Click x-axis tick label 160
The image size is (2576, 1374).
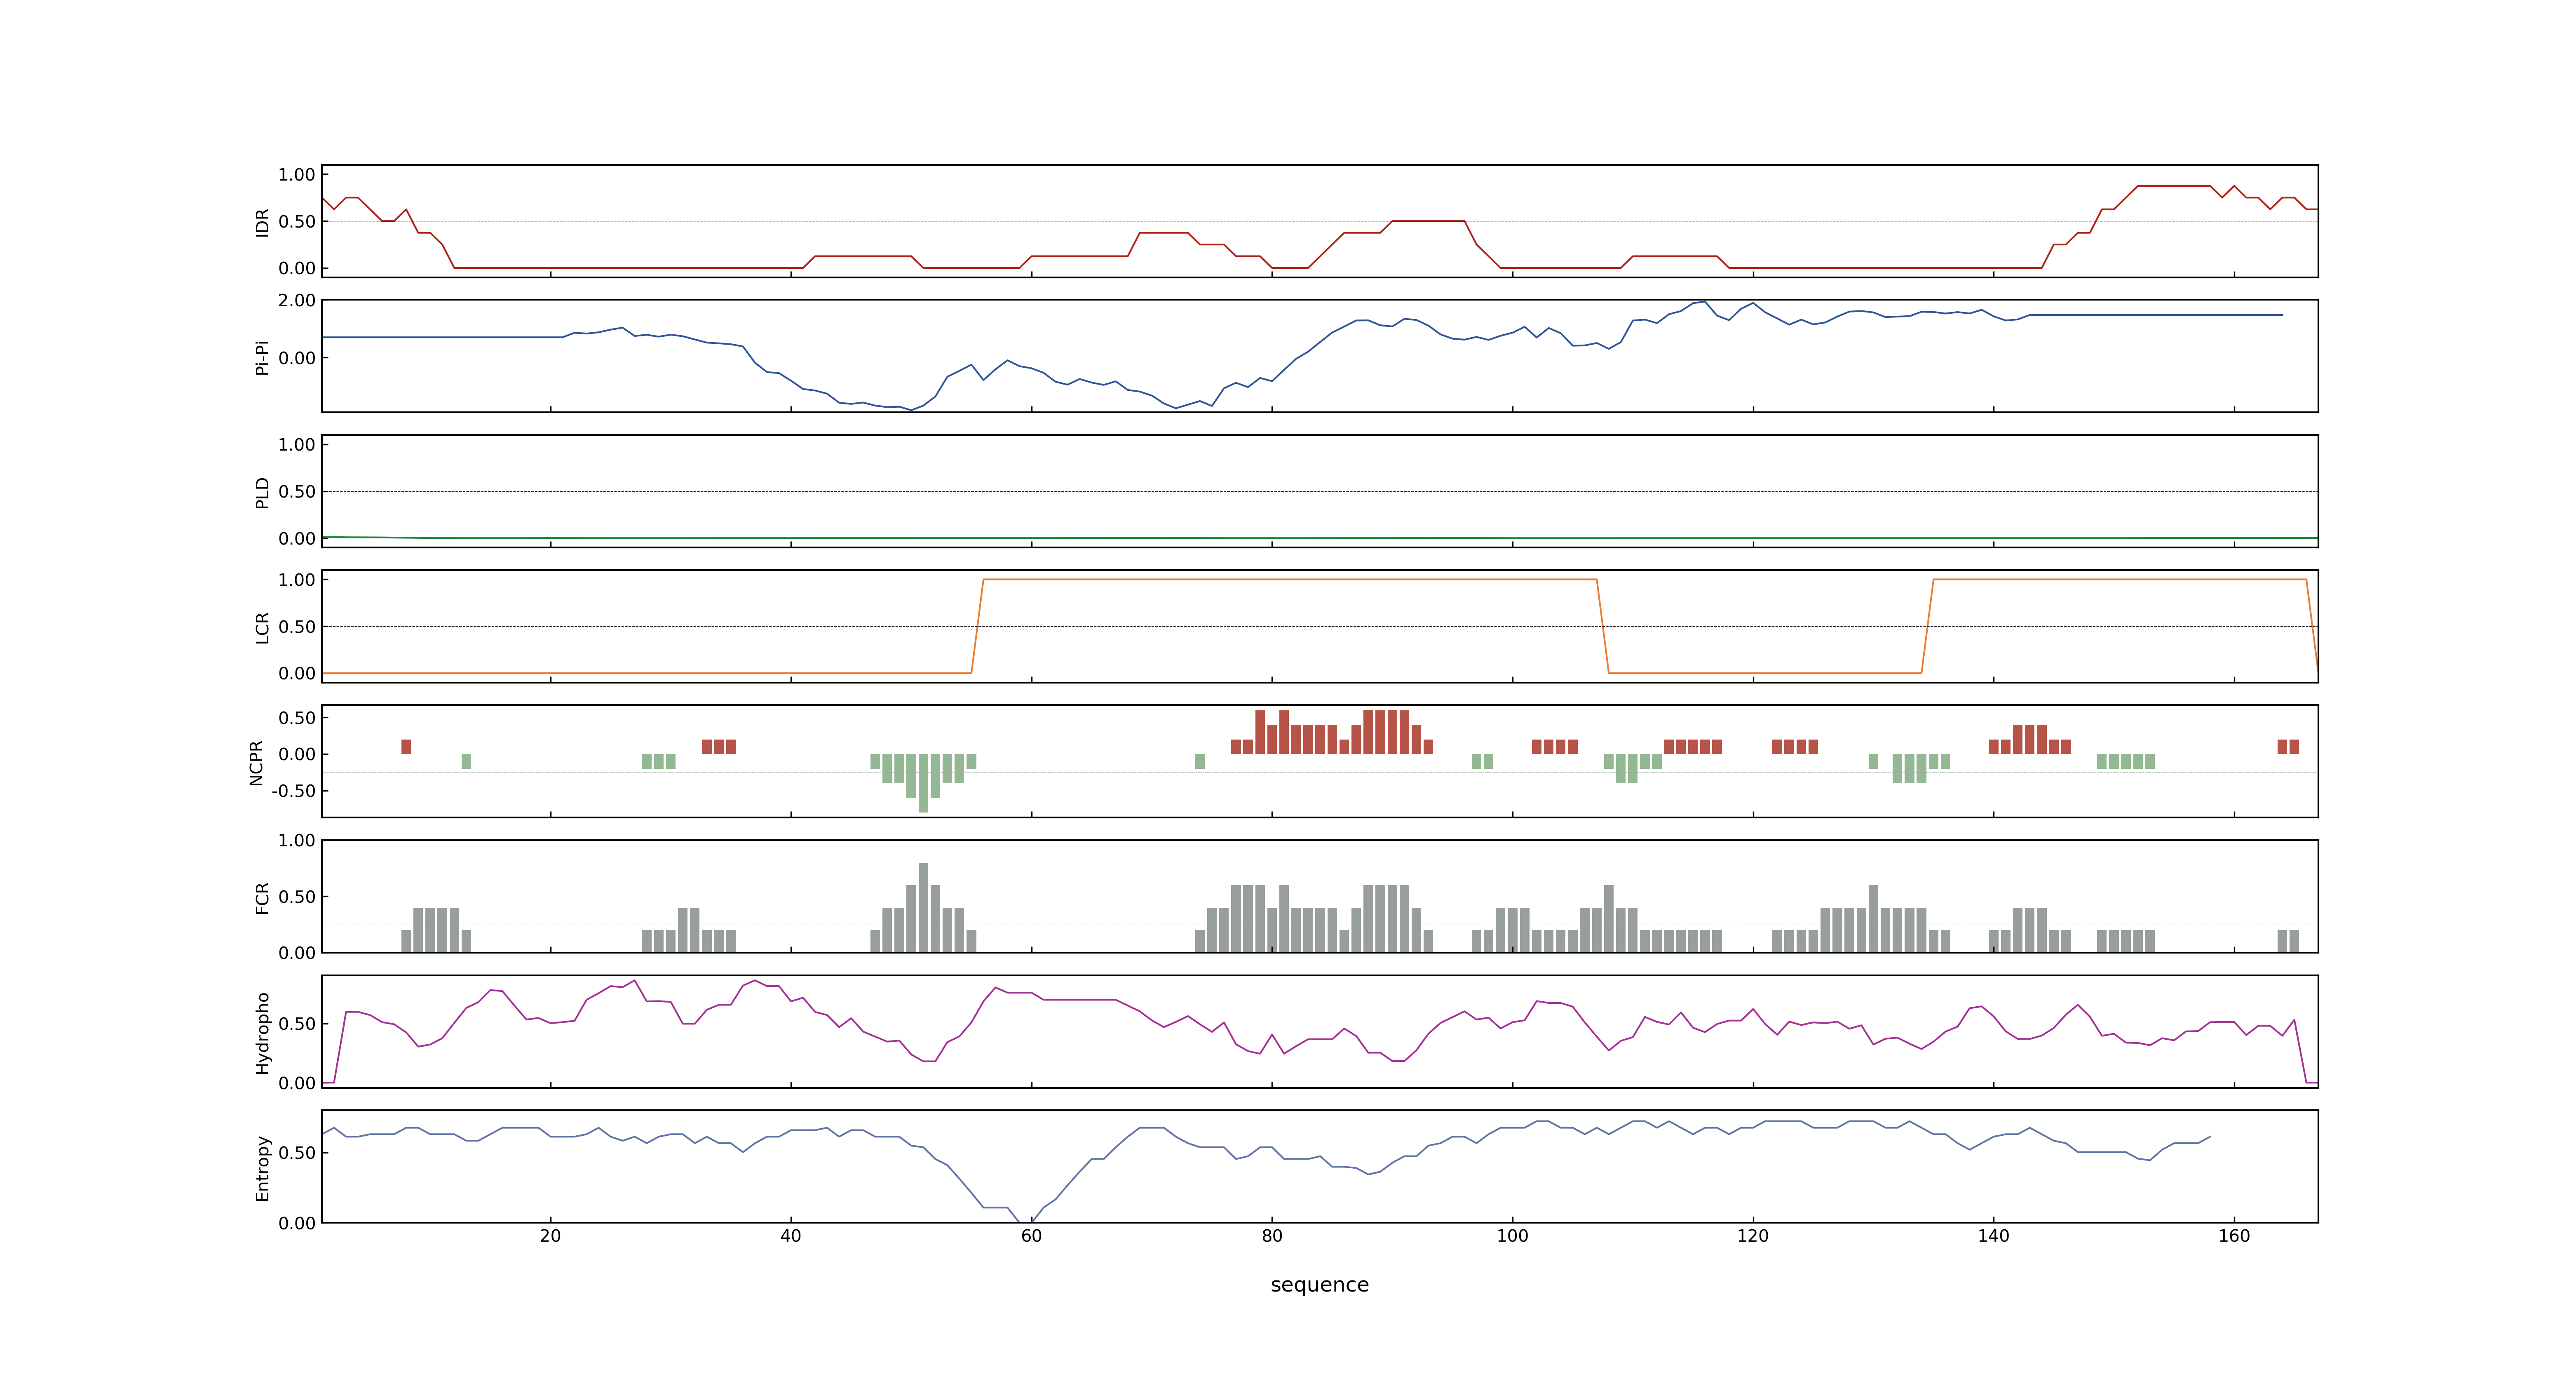2234,1236
